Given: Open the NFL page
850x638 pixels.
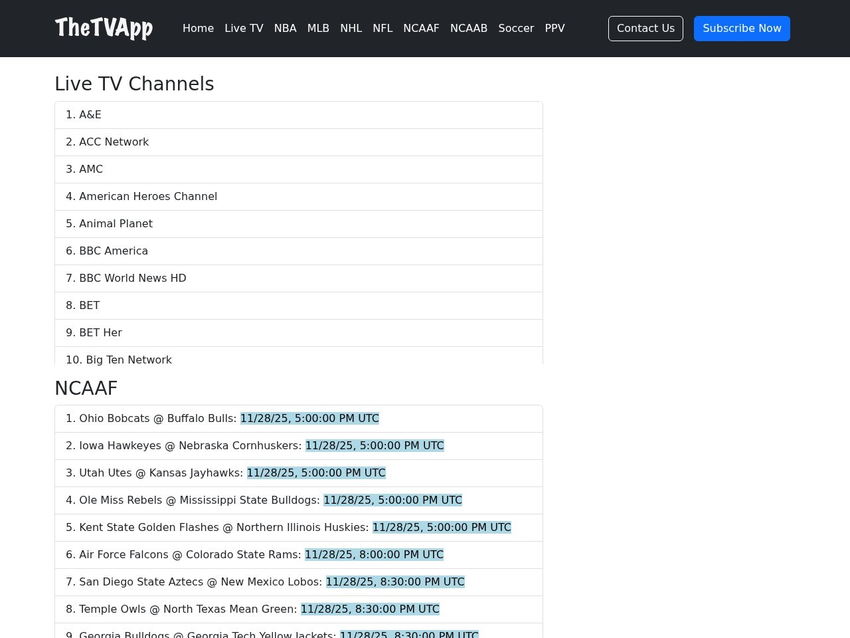Looking at the screenshot, I should tap(382, 28).
